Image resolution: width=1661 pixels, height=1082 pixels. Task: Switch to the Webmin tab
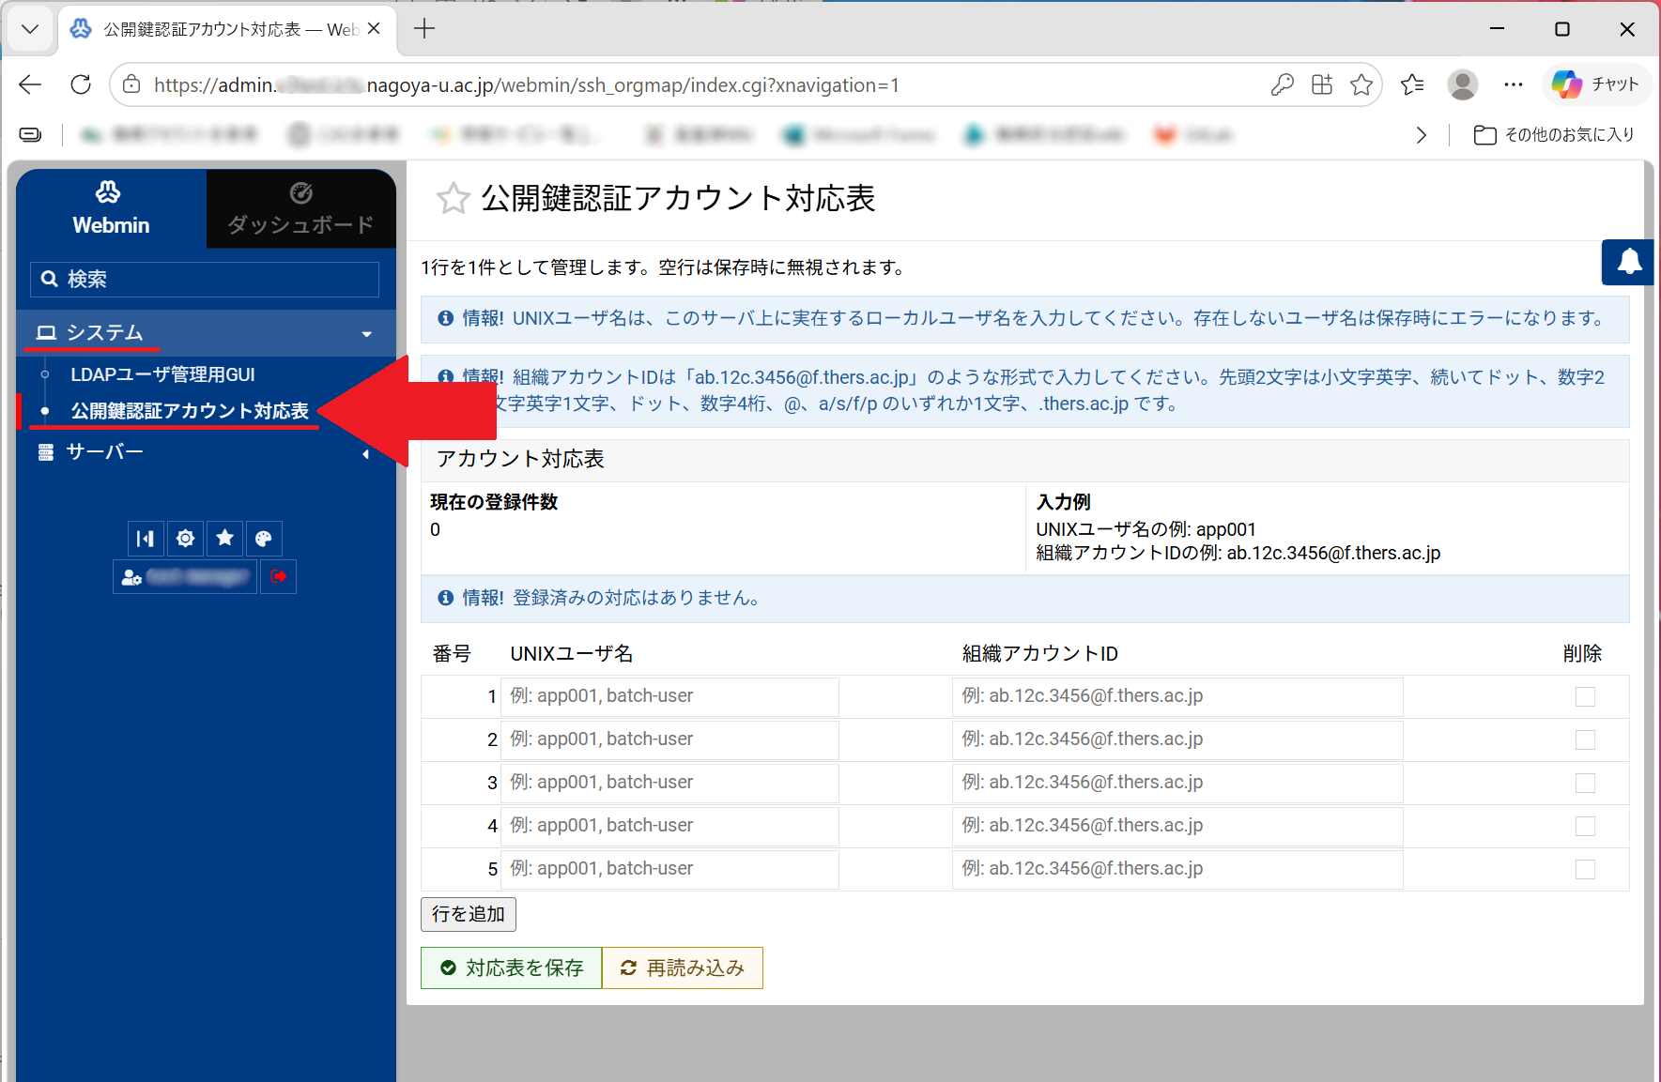click(111, 208)
